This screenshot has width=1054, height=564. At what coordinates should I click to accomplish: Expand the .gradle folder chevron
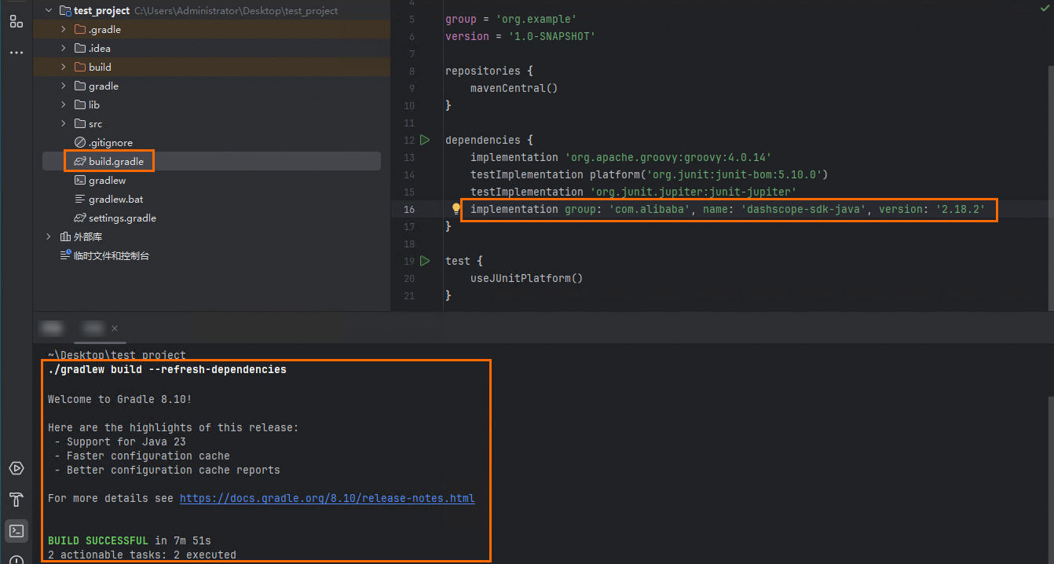[x=64, y=30]
